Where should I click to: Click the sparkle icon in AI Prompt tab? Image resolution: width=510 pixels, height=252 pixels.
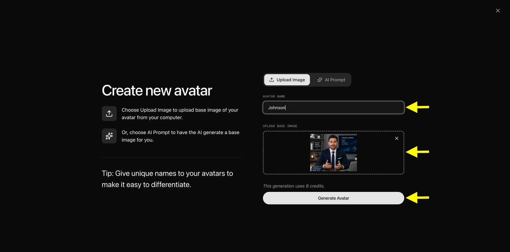point(320,80)
